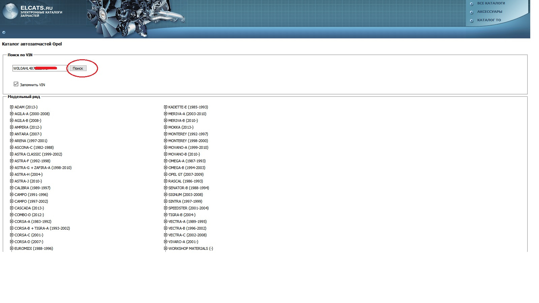Open ARENA (1997-2001) model link
Image resolution: width=539 pixels, height=303 pixels.
pyautogui.click(x=31, y=141)
